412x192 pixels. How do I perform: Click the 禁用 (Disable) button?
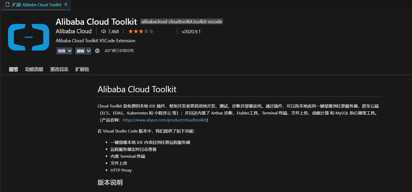[62, 51]
